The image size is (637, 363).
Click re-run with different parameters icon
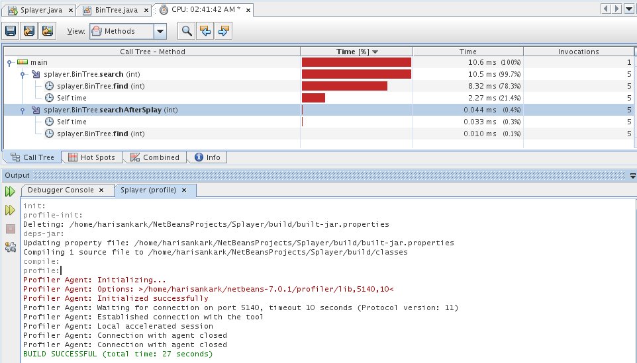pos(10,210)
